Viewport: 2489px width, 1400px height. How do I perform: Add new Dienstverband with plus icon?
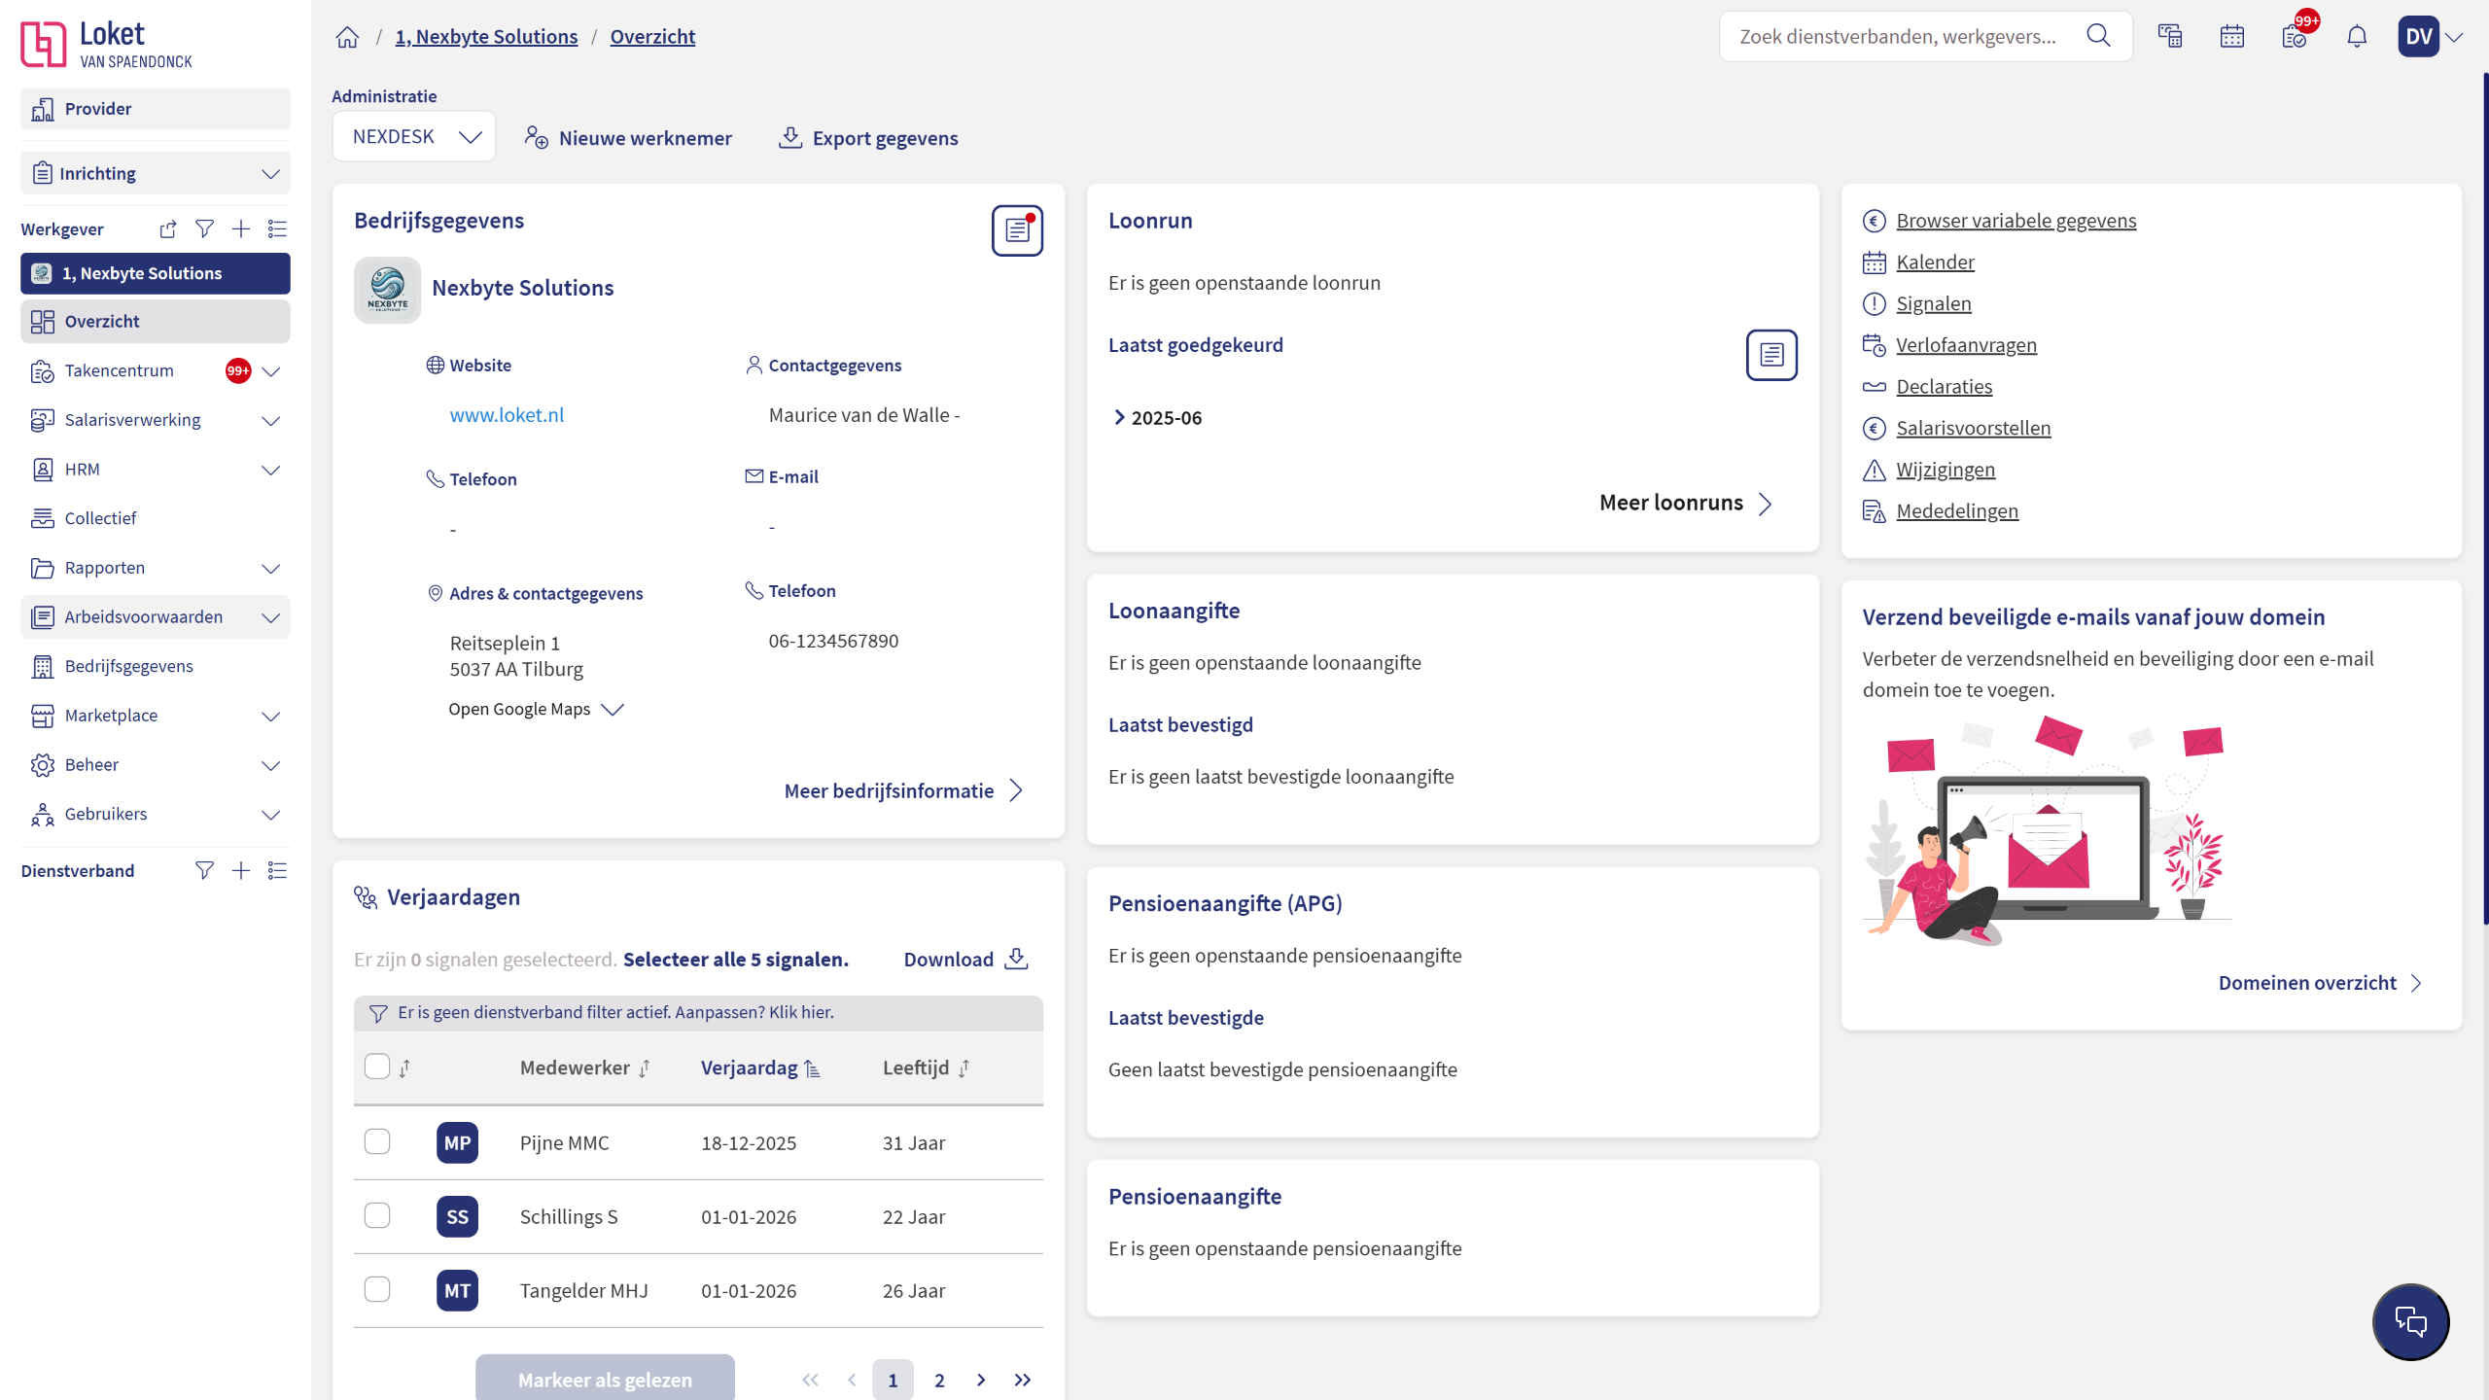pos(241,870)
